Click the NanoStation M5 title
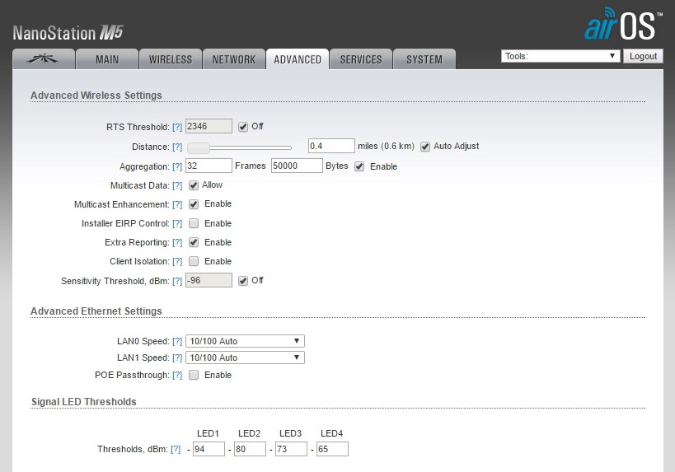This screenshot has width=675, height=472. point(68,33)
